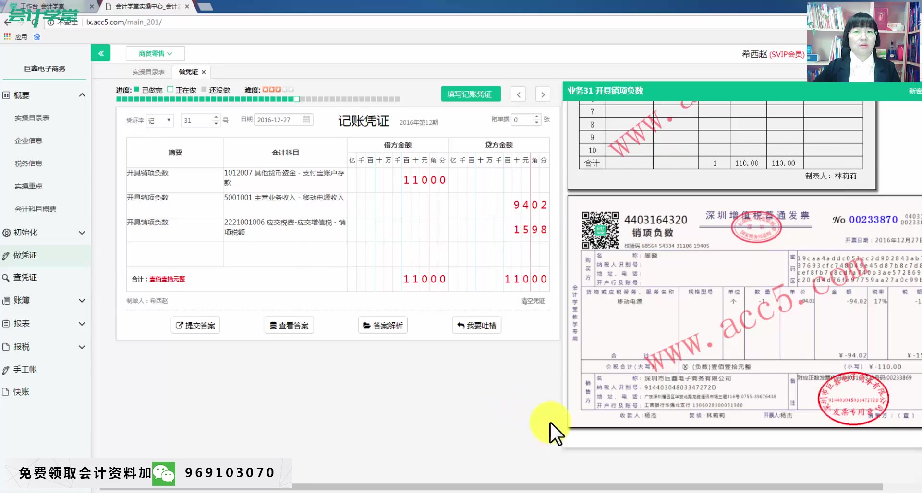Toggle the 正在做 progress checkbox

pyautogui.click(x=170, y=89)
